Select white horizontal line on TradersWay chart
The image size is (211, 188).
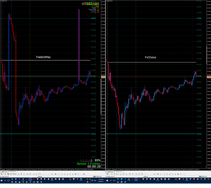(x=46, y=60)
